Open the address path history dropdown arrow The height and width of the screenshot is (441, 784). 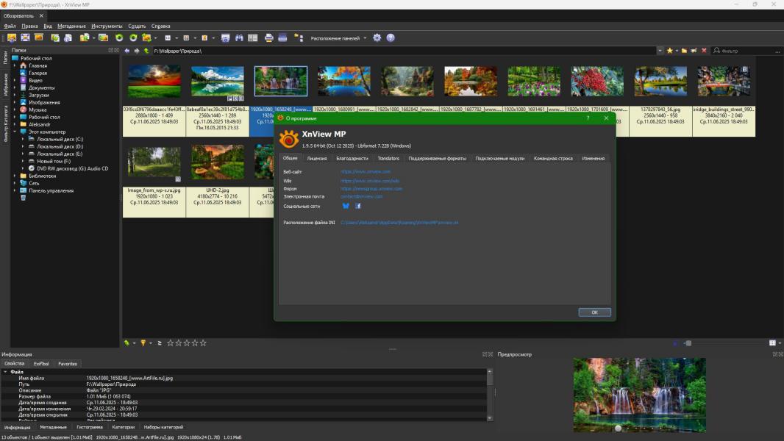(660, 51)
